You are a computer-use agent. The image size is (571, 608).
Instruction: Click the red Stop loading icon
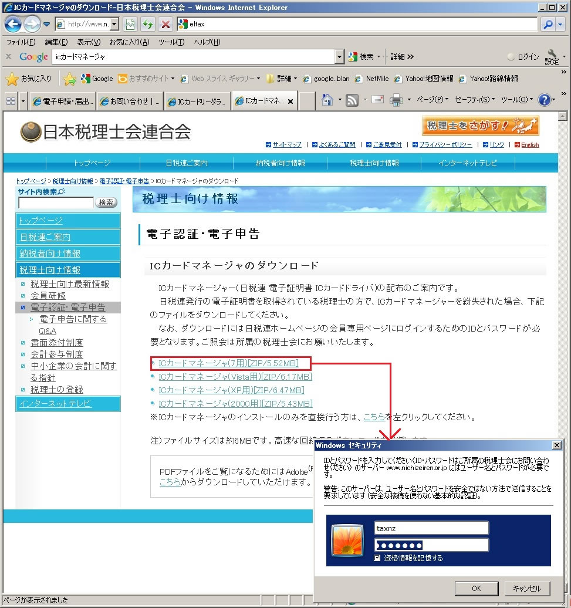pos(165,25)
